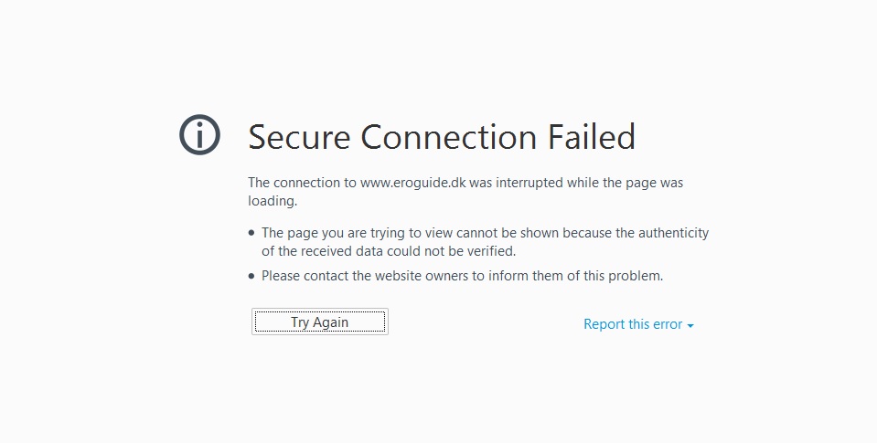Click the word Connection in the heading
The image size is (877, 443).
[449, 137]
